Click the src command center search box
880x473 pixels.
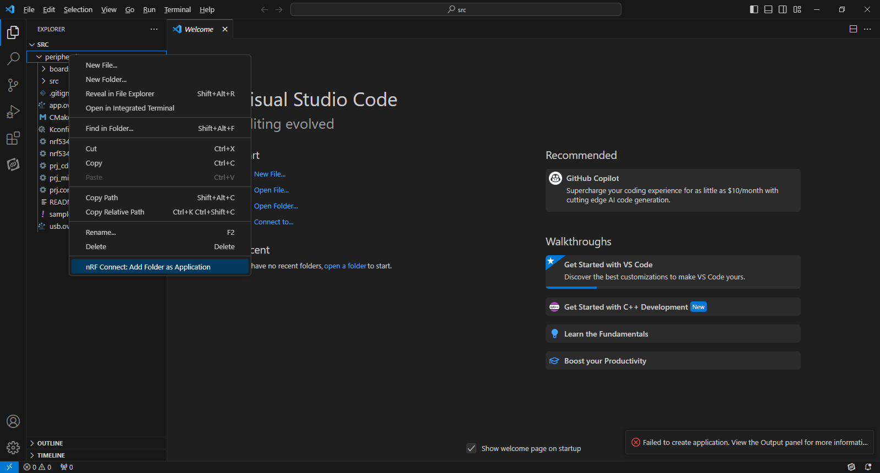(455, 9)
